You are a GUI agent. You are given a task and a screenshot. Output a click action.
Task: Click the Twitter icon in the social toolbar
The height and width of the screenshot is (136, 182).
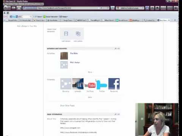point(14,17)
